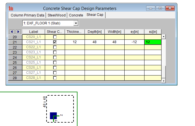
Task: Click the scrollbar down arrow
Action: coord(163,81)
